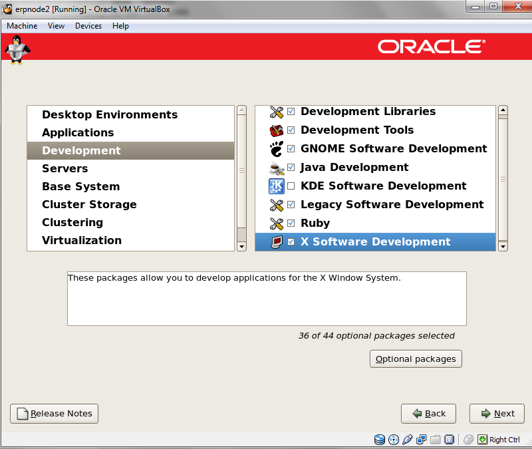Open the Machine menu

click(22, 26)
